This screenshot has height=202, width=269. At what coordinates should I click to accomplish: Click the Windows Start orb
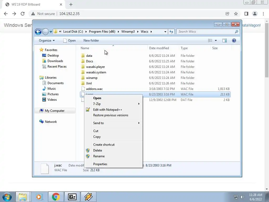point(7,197)
